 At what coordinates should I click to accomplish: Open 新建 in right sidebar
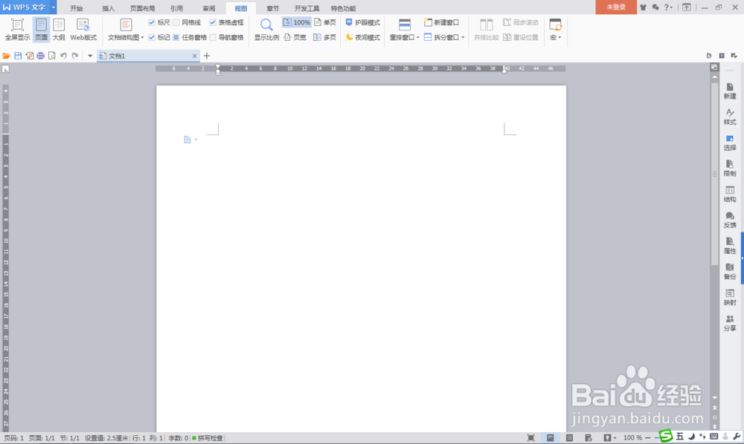coord(730,91)
